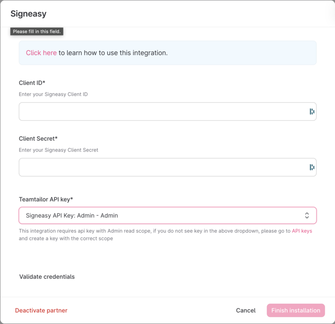Click the up-down chevron on API key selector
Screen dimensions: 335x324
307,215
